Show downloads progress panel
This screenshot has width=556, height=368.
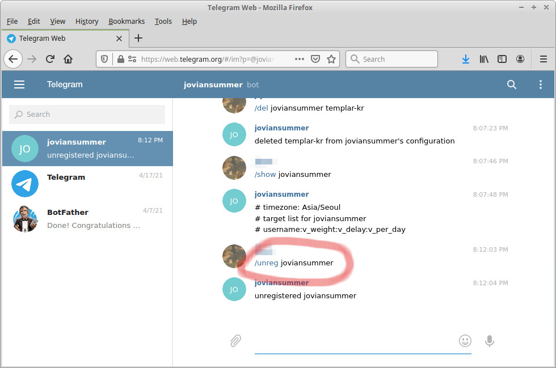[x=466, y=59]
